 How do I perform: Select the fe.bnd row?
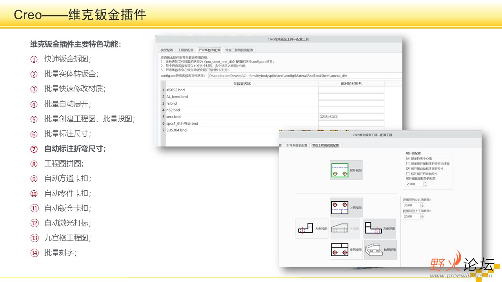point(242,103)
